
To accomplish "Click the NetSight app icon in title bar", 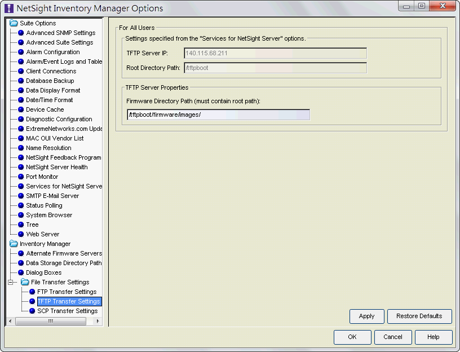I will (9, 8).
